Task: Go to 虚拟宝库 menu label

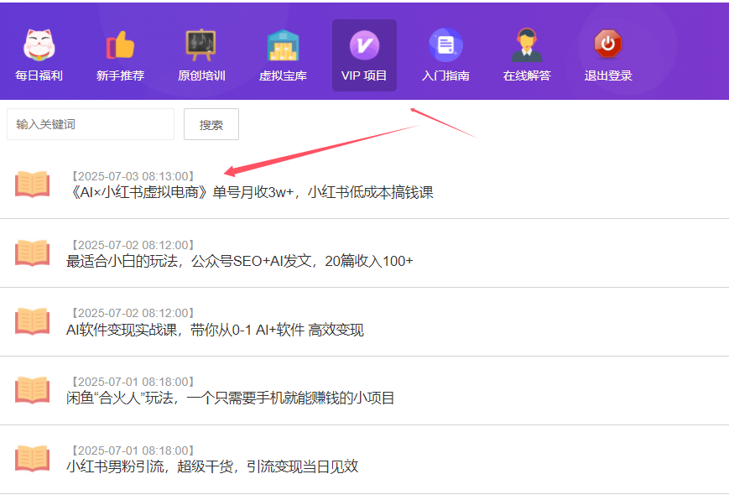Action: (283, 76)
